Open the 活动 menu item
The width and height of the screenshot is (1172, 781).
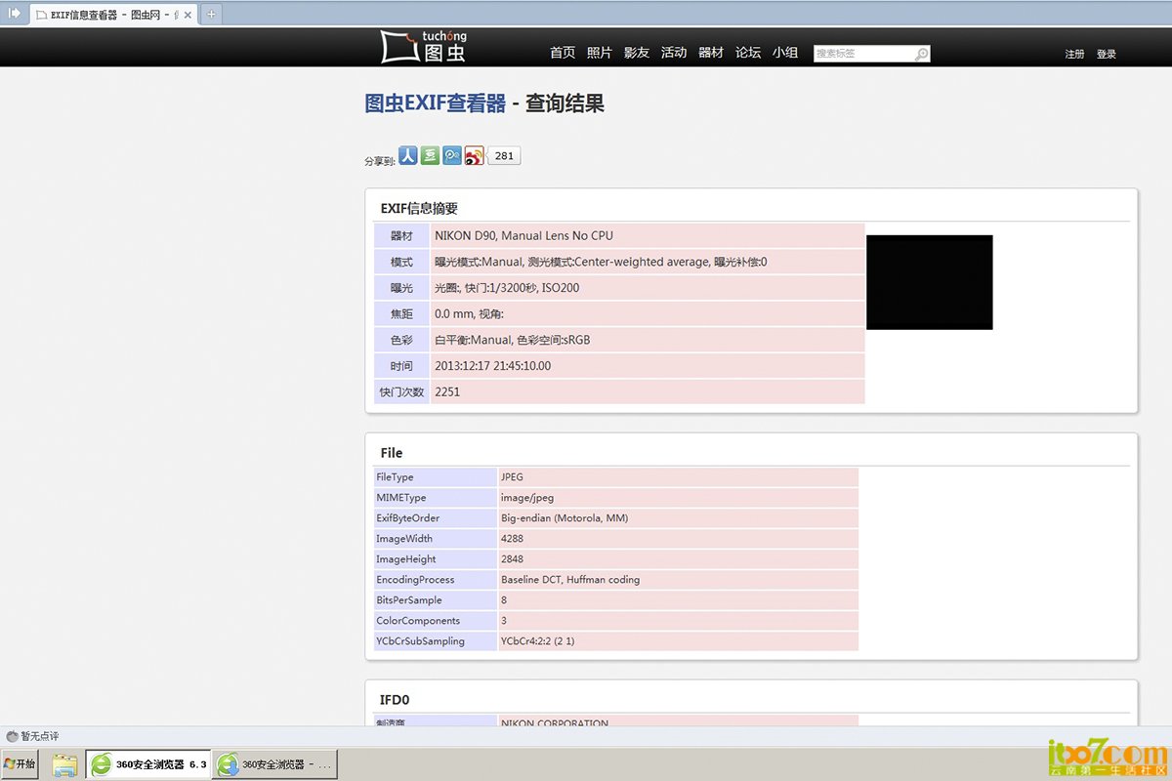[674, 53]
